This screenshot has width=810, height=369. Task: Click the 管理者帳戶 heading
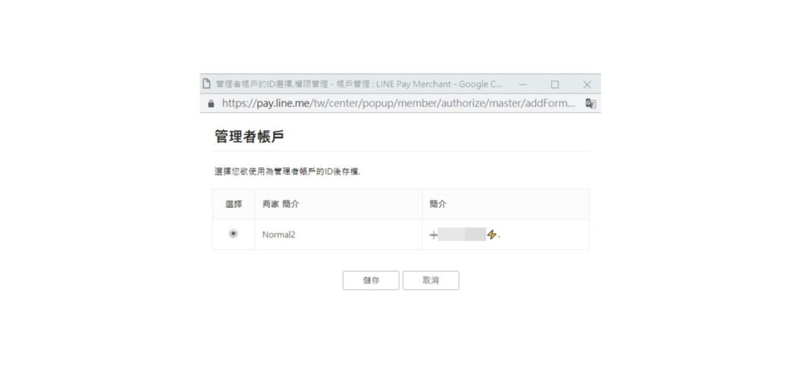click(249, 137)
